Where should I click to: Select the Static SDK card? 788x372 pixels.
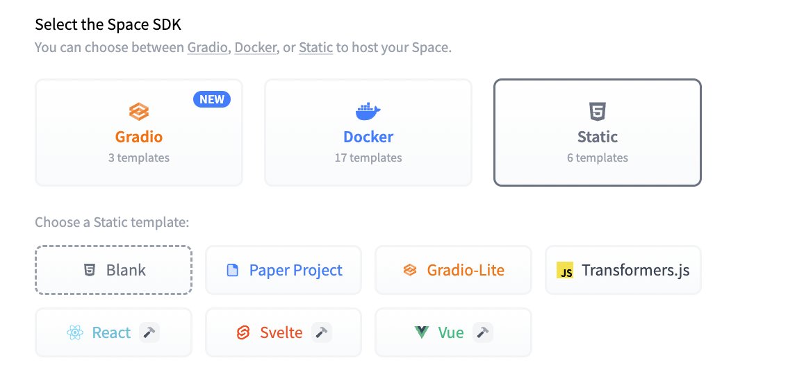point(597,133)
